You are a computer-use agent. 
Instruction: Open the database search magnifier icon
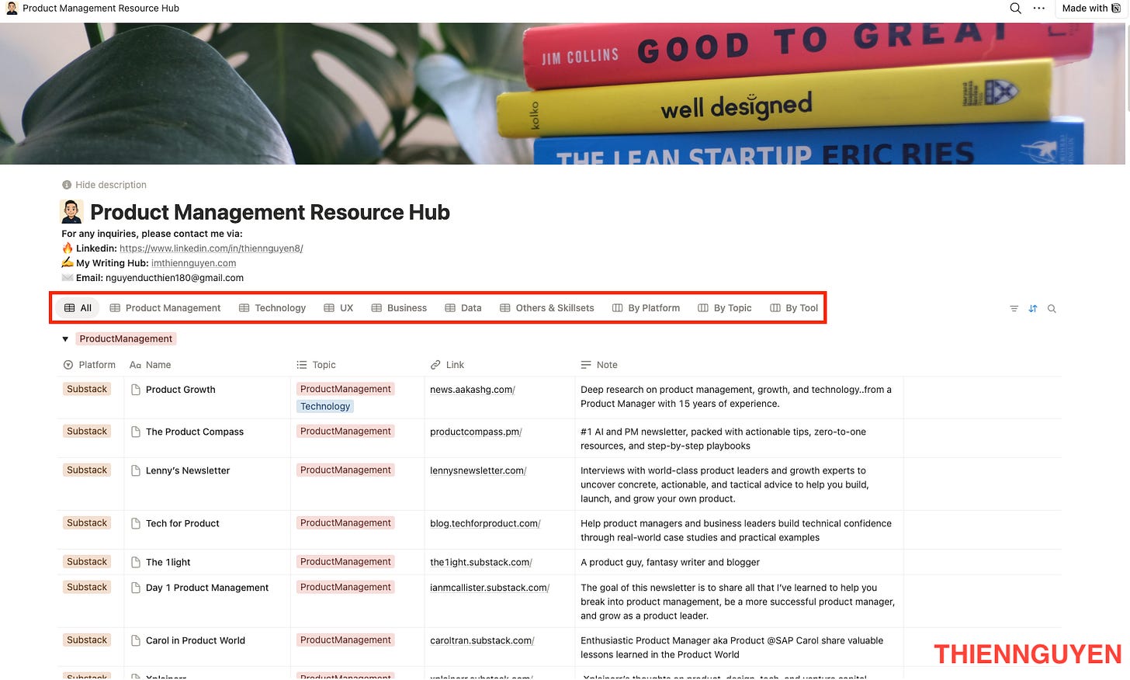click(1052, 309)
